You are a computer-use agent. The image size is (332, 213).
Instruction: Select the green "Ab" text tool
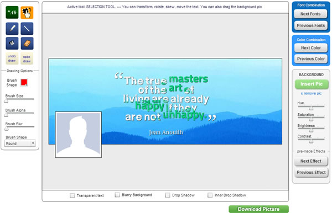coord(12,13)
